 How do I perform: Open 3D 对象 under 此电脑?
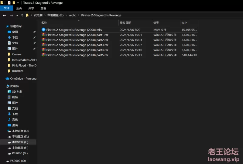[17, 92]
